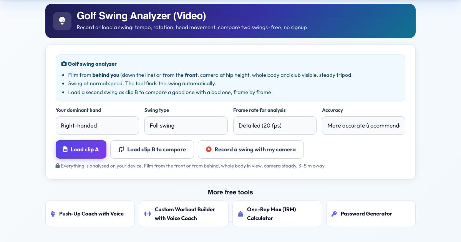Click the tip about loading clip B
Image resolution: width=461 pixels, height=242 pixels.
(x=170, y=92)
